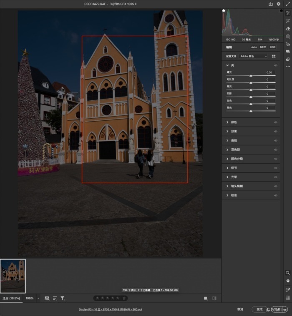Mark image for deletion trash icon
Image resolution: width=292 pixels, height=316 pixels.
click(124, 298)
